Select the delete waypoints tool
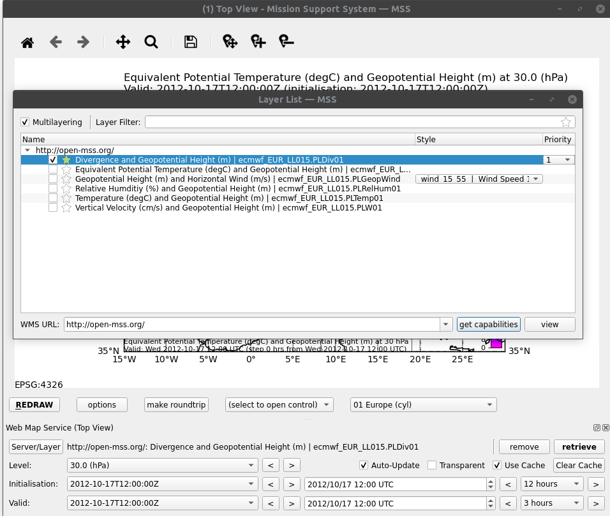This screenshot has width=610, height=516. [286, 41]
